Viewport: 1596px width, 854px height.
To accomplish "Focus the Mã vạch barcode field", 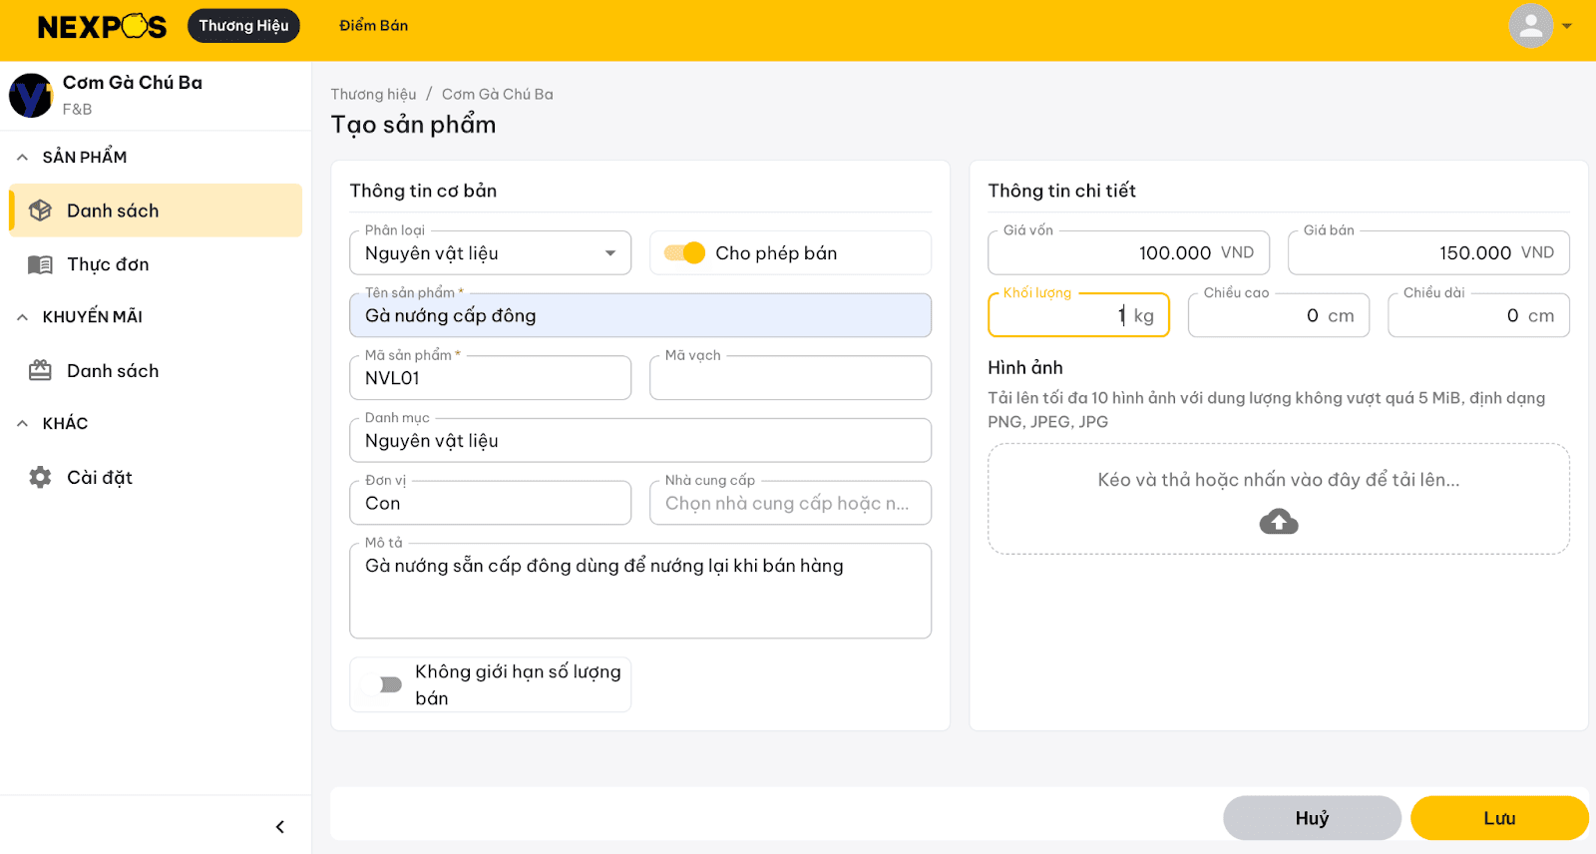I will [x=790, y=378].
